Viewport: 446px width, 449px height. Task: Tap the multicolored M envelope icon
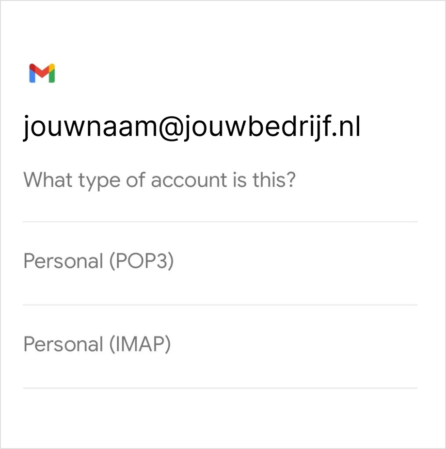click(x=42, y=73)
